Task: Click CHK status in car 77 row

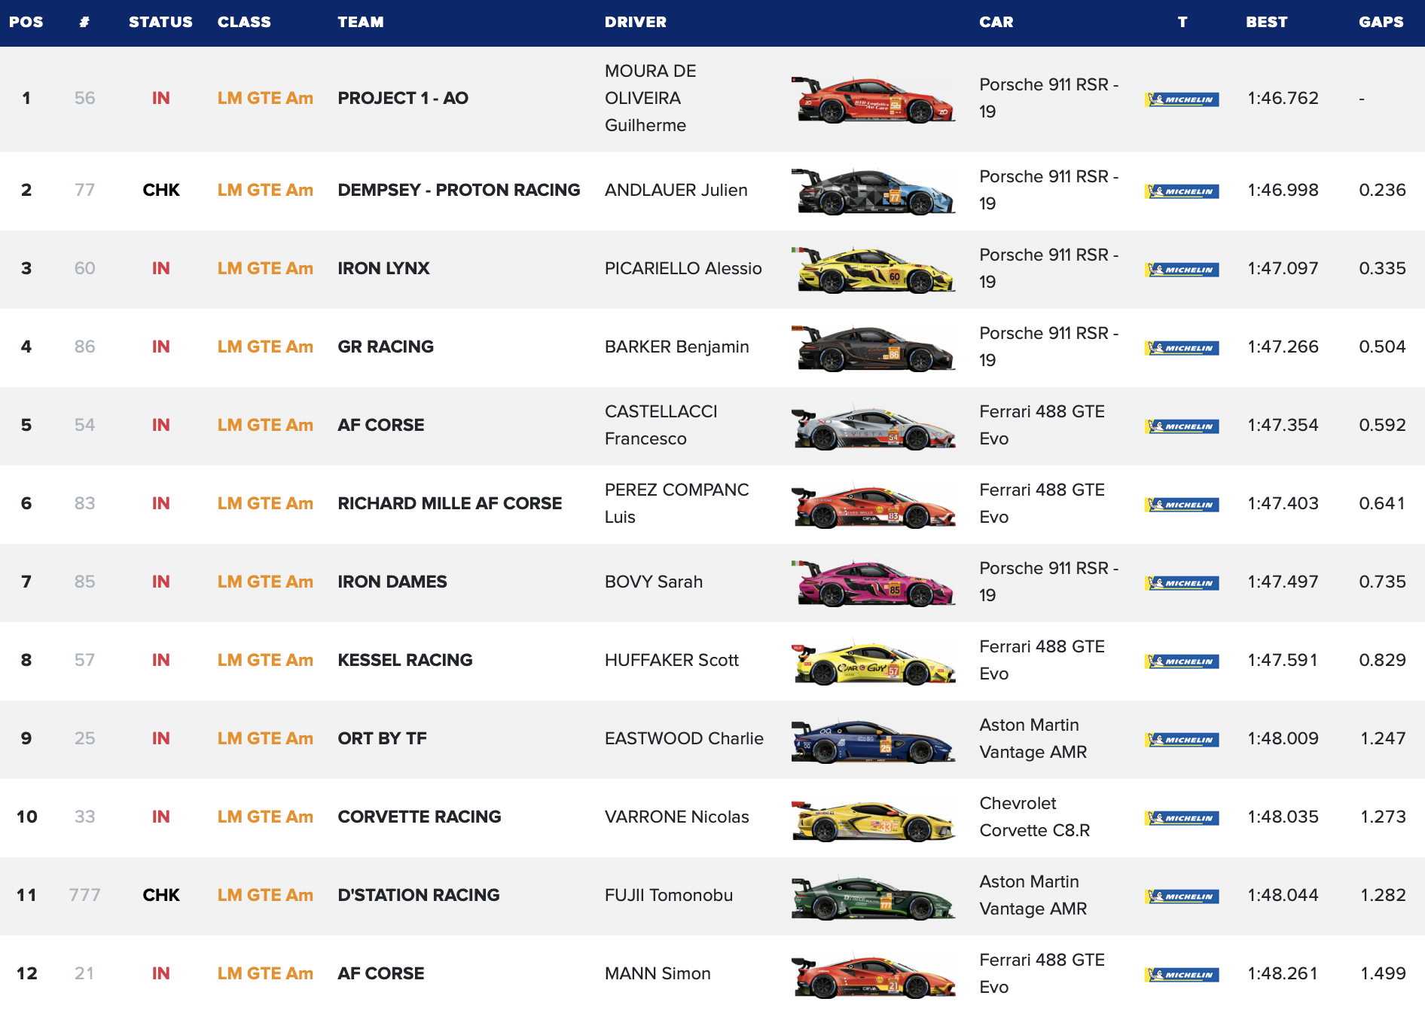Action: 161,190
